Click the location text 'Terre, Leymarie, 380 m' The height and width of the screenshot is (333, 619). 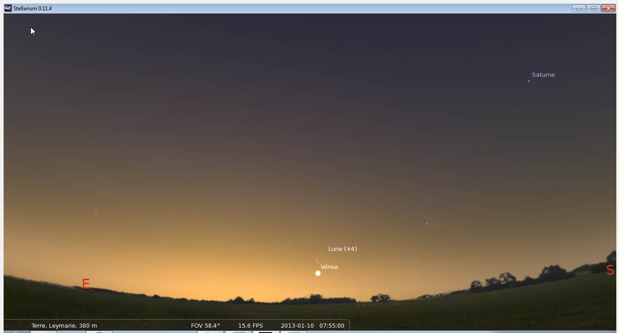[64, 326]
